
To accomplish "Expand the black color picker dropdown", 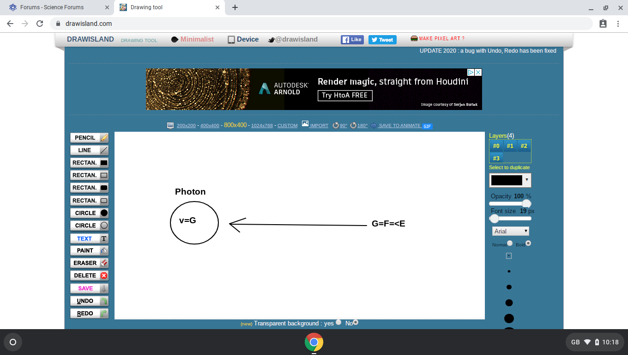I will (x=510, y=180).
